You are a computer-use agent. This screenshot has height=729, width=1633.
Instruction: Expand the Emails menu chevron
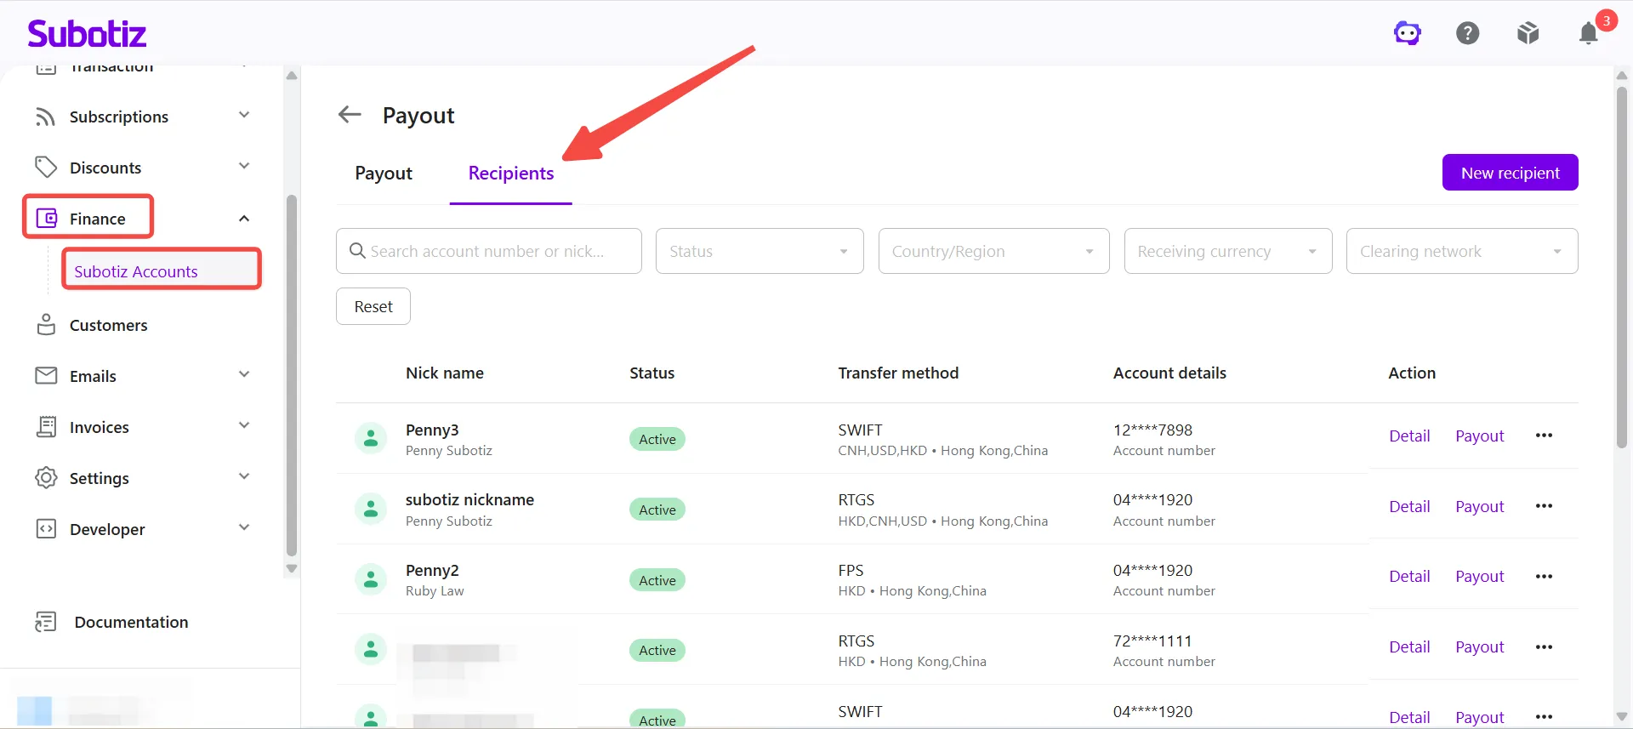tap(244, 374)
